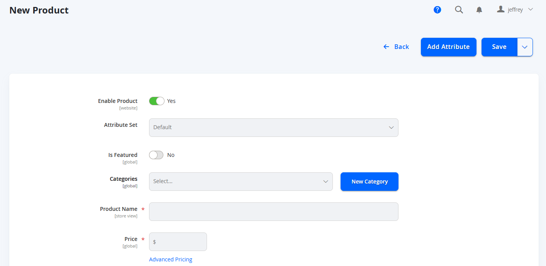
Task: Turn on the Is Featured toggle
Action: 156,155
